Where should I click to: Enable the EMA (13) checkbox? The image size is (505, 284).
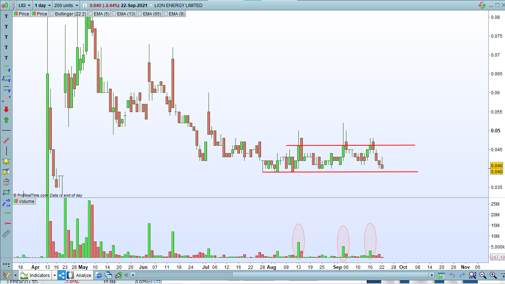tap(114, 14)
